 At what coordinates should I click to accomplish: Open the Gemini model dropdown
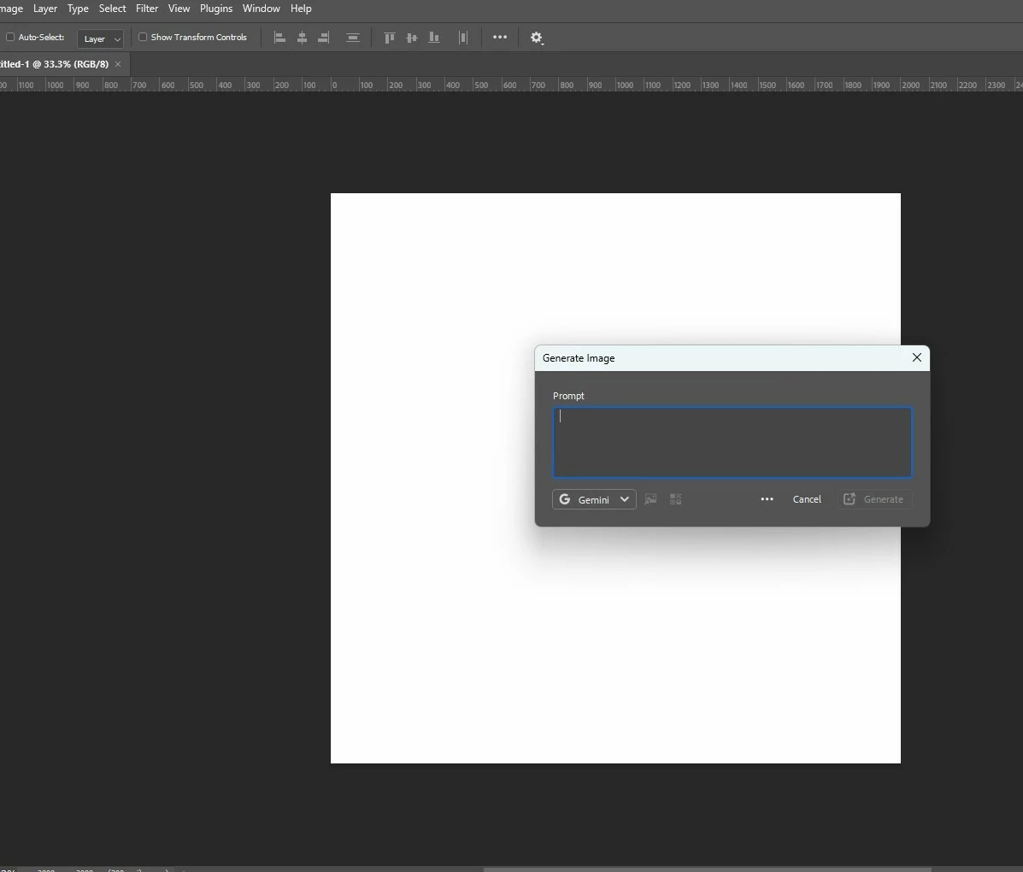(x=594, y=499)
